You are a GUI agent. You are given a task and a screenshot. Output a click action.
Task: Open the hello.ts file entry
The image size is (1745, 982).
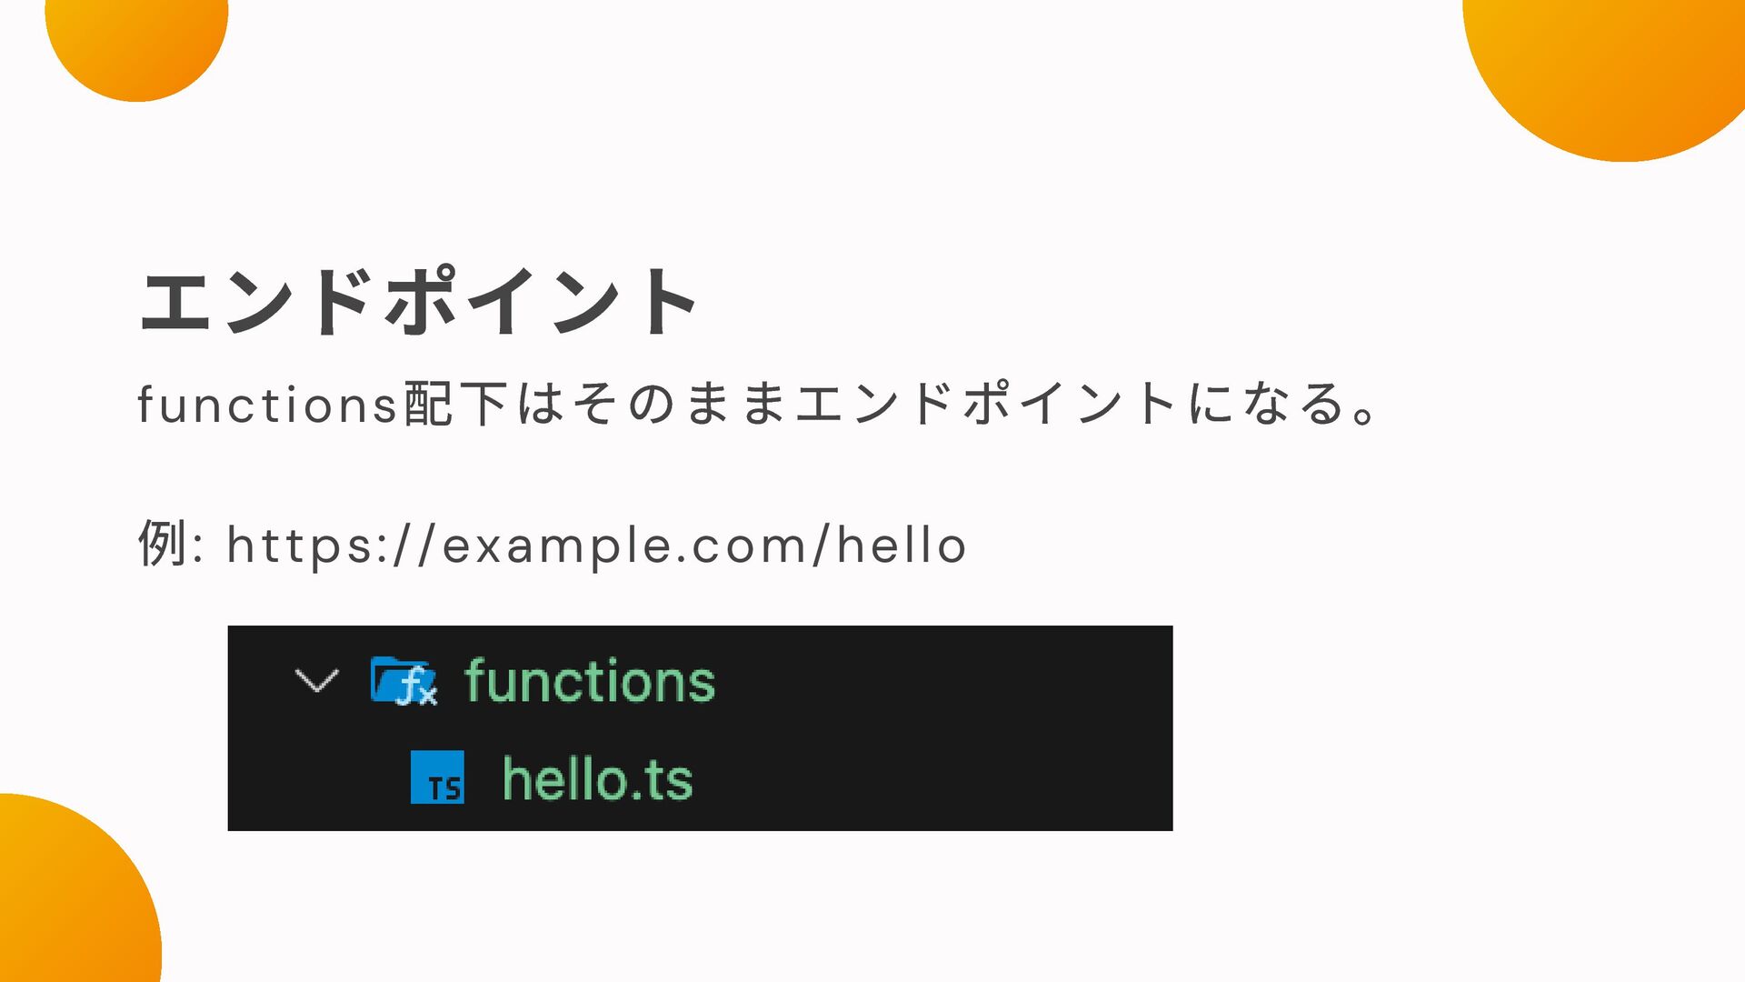point(598,779)
